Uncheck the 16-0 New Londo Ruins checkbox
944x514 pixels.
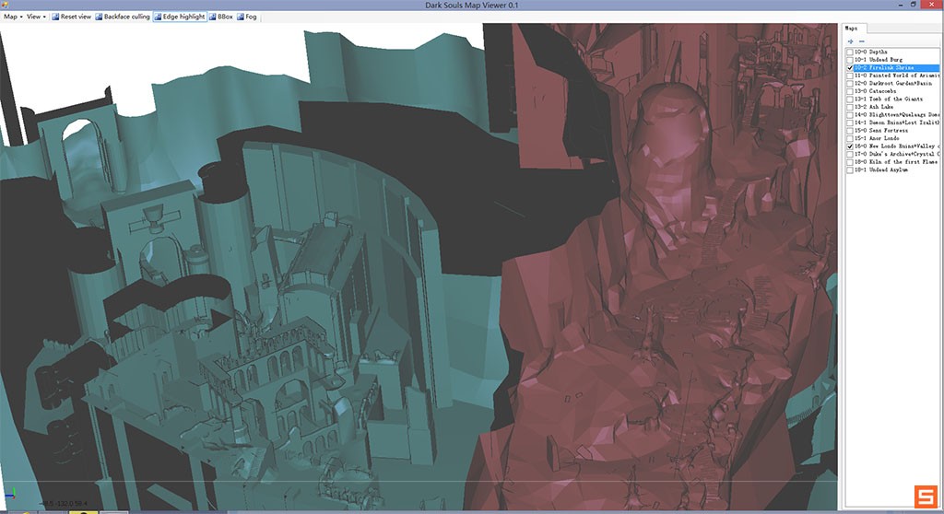[850, 146]
